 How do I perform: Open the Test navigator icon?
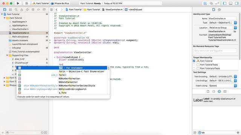[27, 9]
